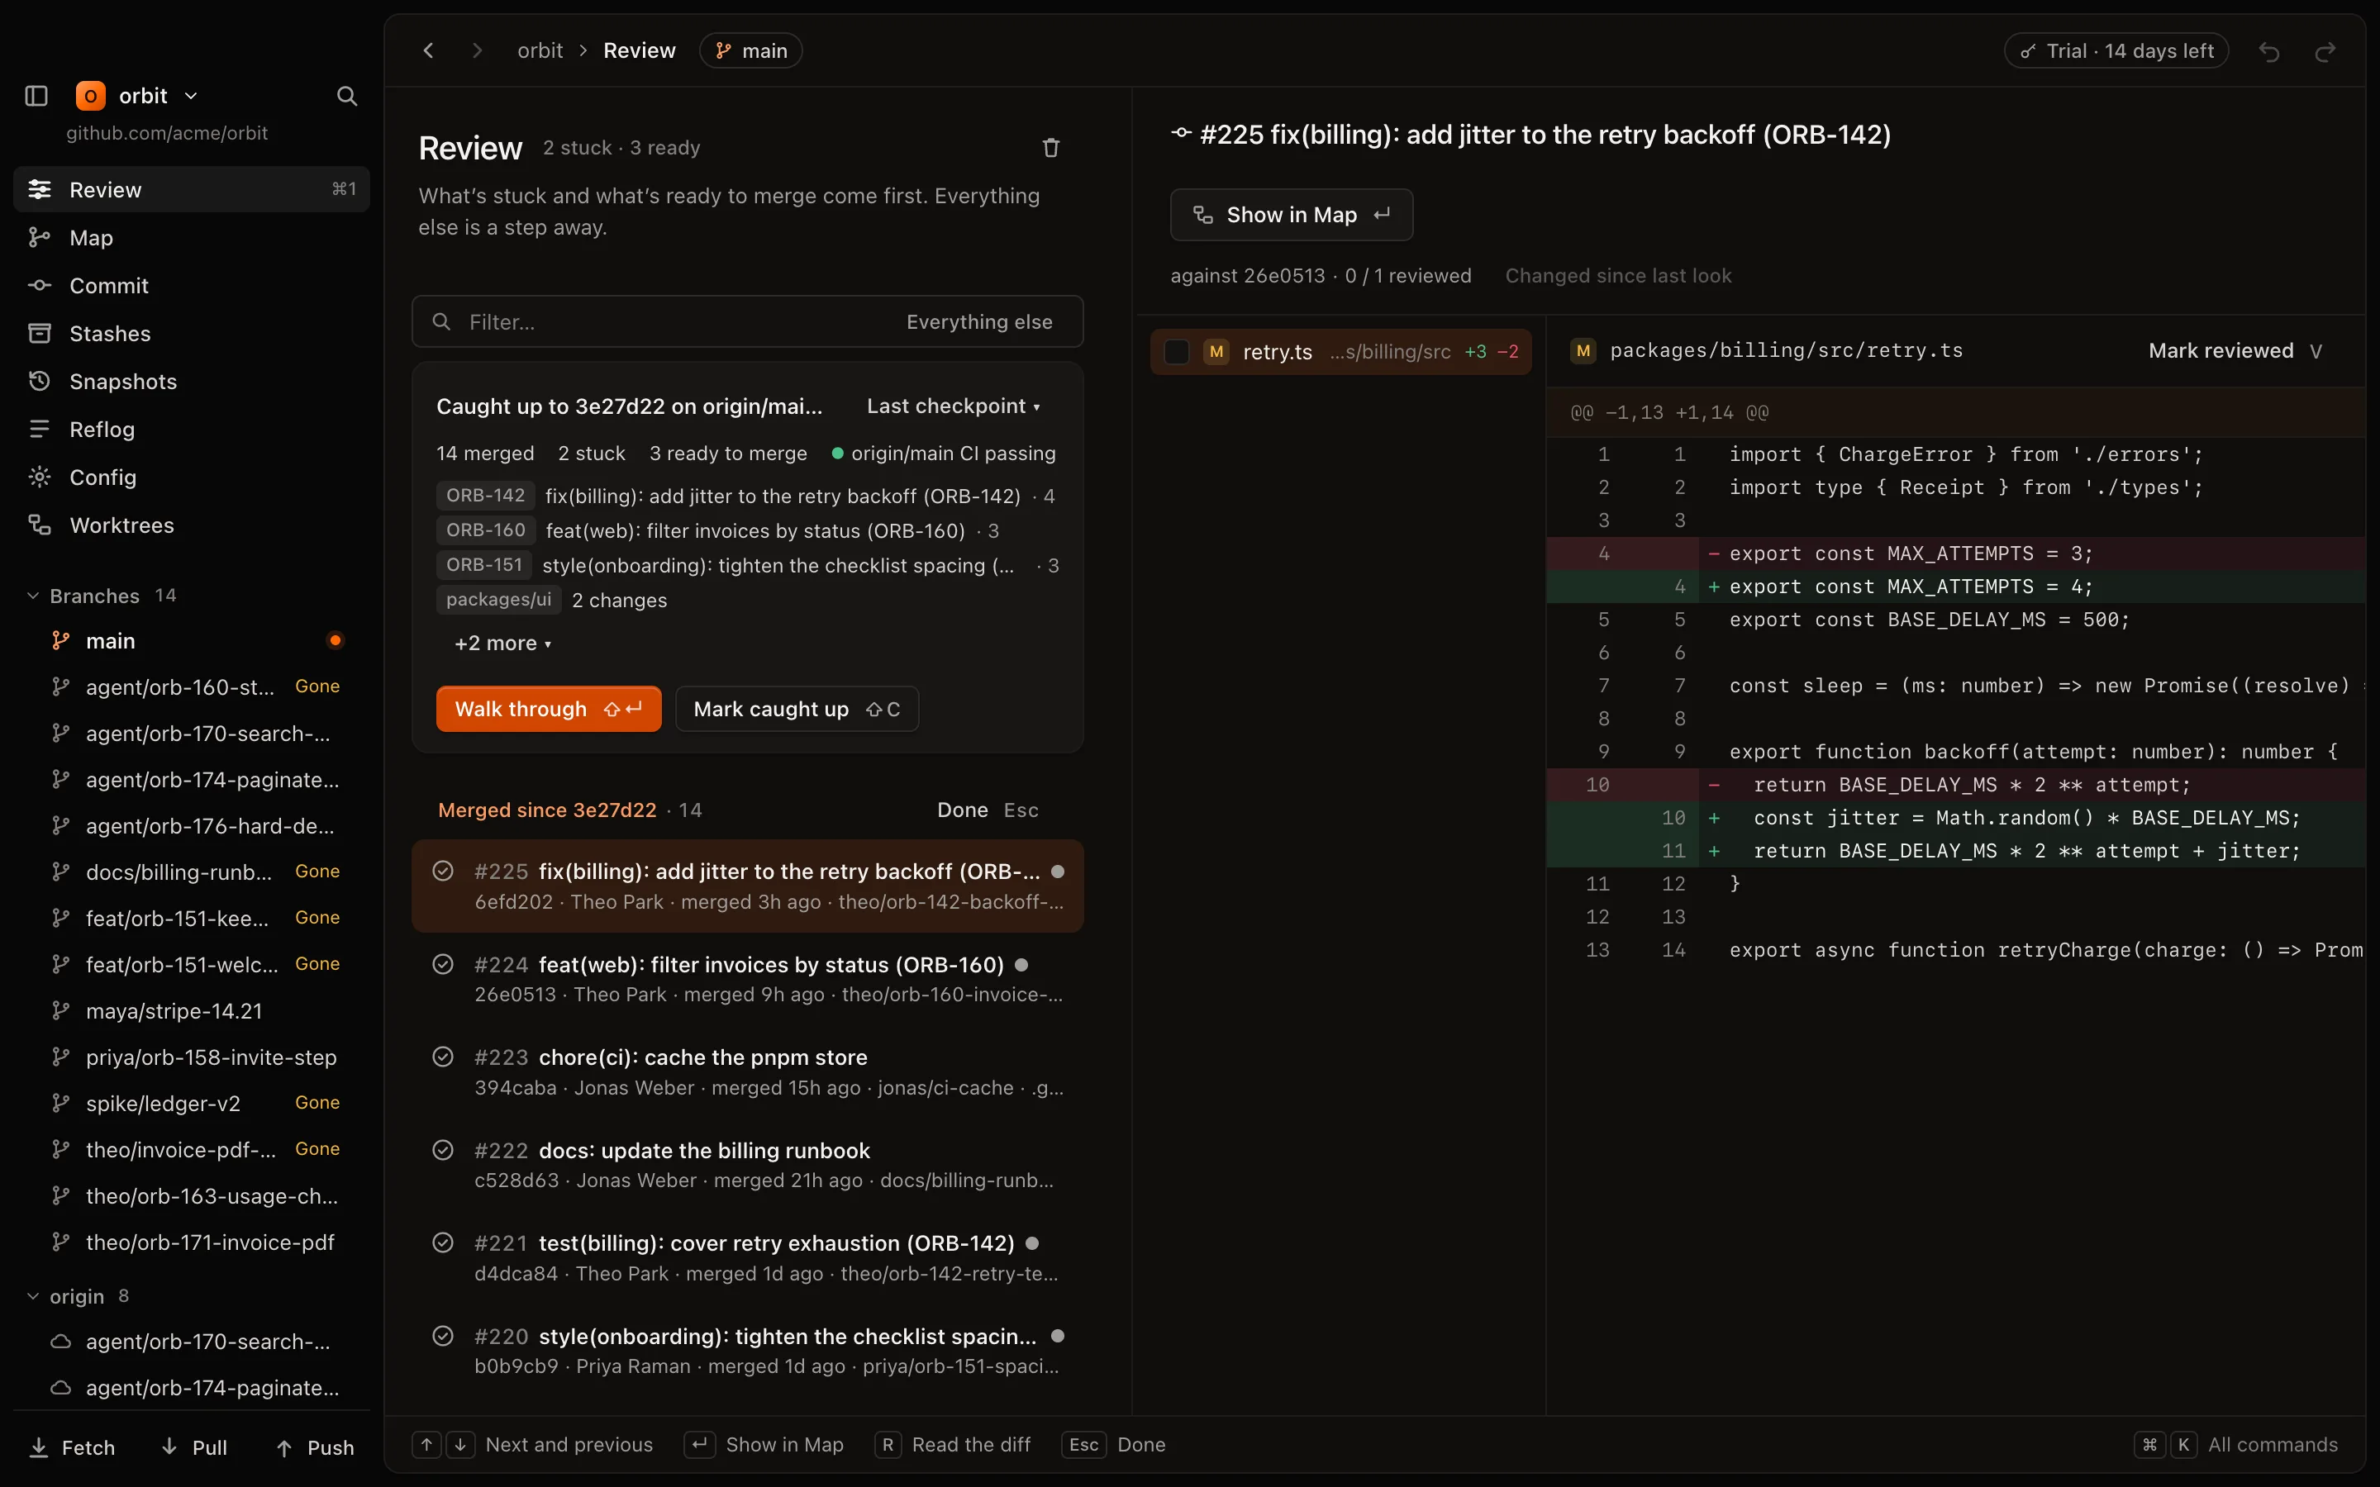Click the Push up-arrow icon
Screen dimensions: 2380x1487
[284, 1447]
